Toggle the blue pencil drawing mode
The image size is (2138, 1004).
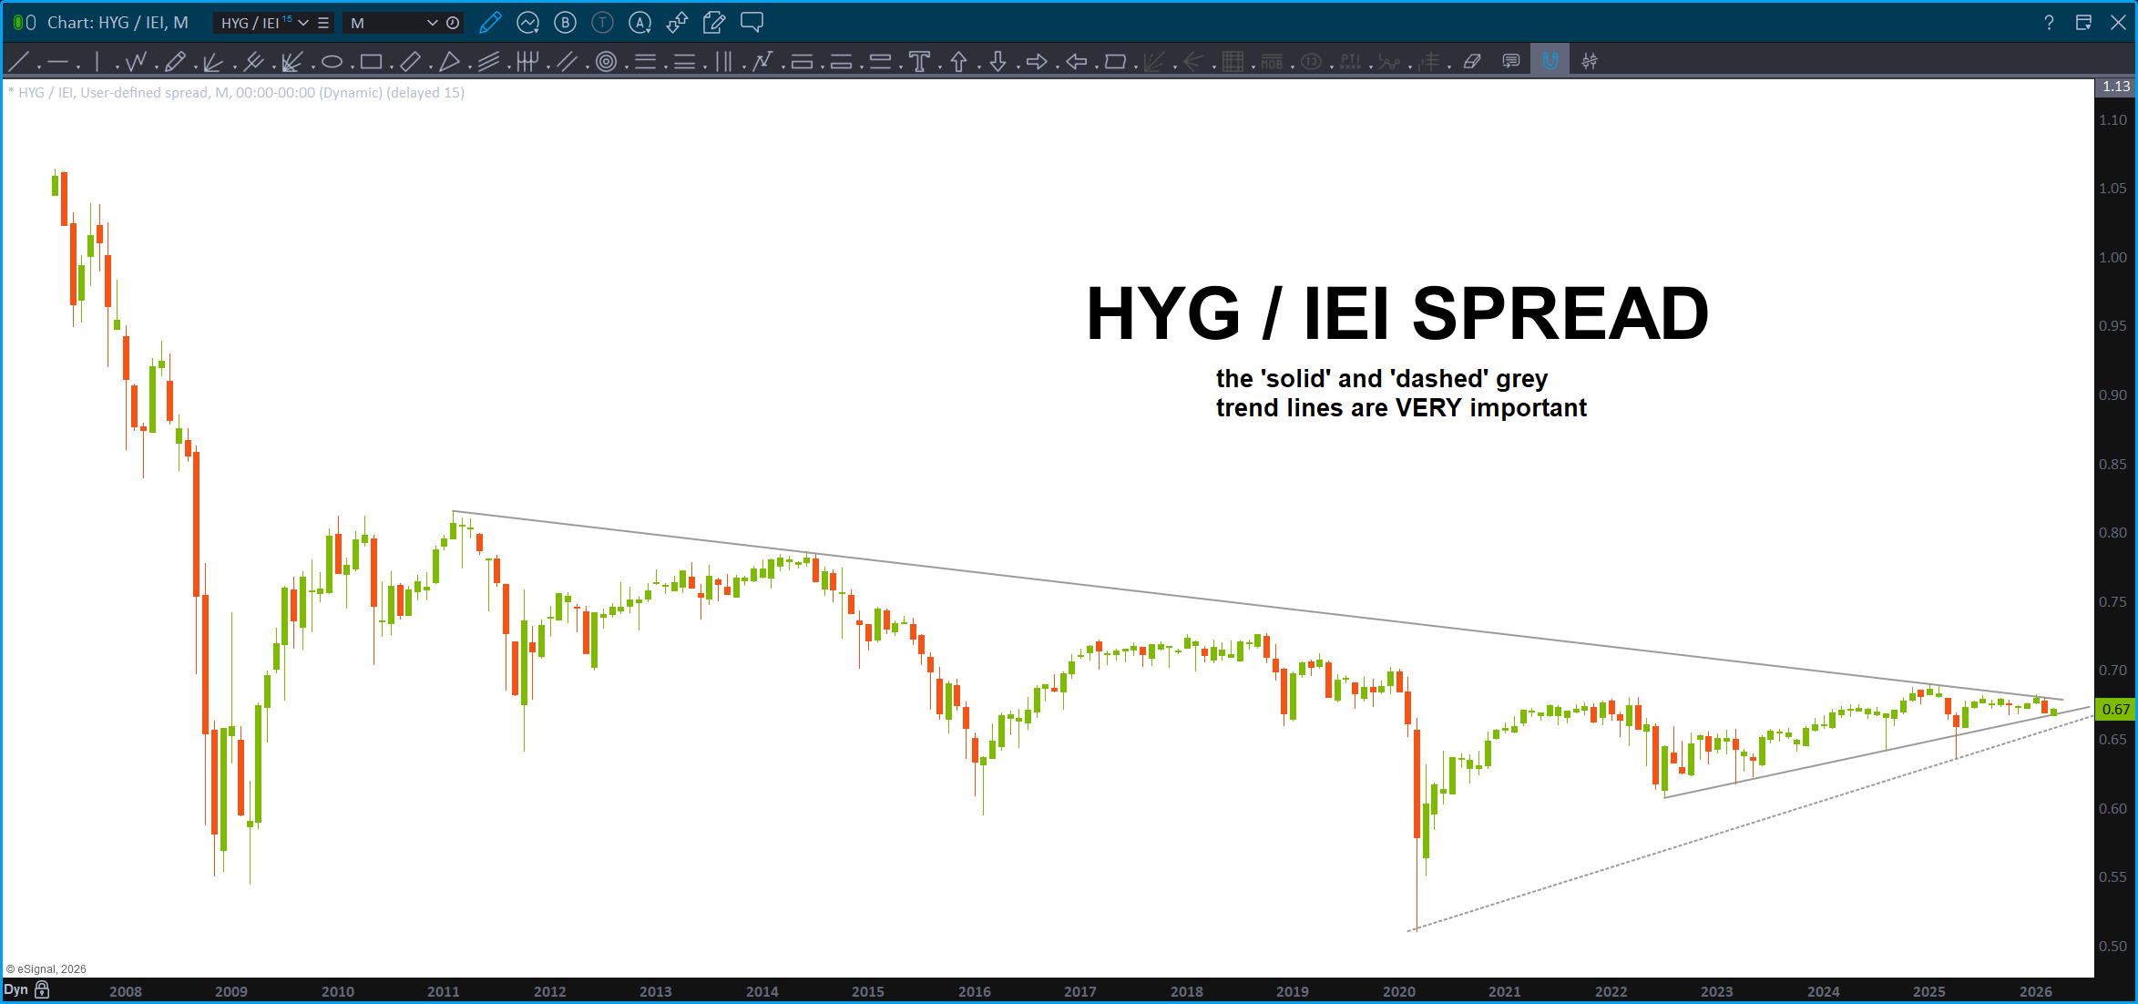point(490,23)
